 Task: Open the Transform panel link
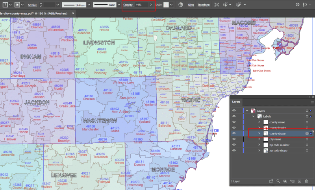tap(204, 5)
